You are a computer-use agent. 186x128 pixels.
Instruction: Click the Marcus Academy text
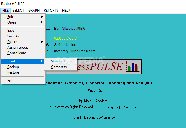[x=96, y=101]
